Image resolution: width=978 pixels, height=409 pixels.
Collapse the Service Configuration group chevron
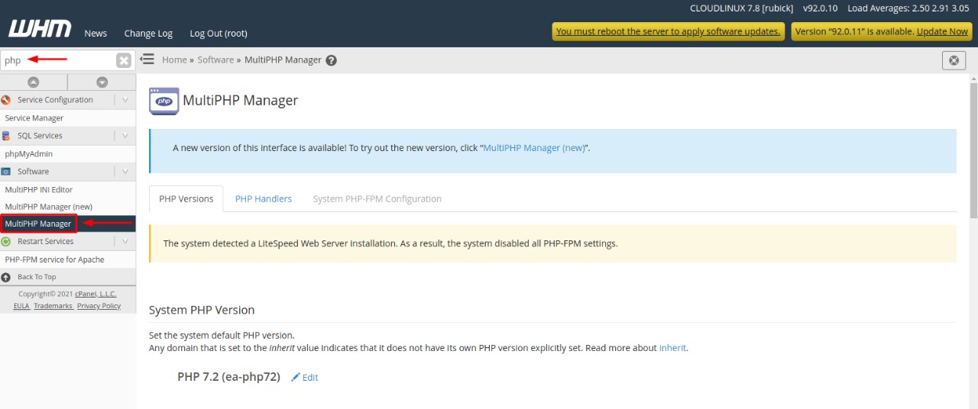point(125,100)
